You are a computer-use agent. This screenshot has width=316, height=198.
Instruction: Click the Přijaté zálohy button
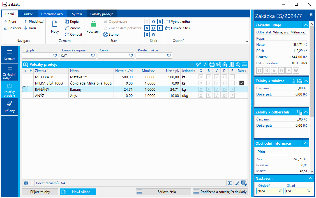click(x=40, y=192)
